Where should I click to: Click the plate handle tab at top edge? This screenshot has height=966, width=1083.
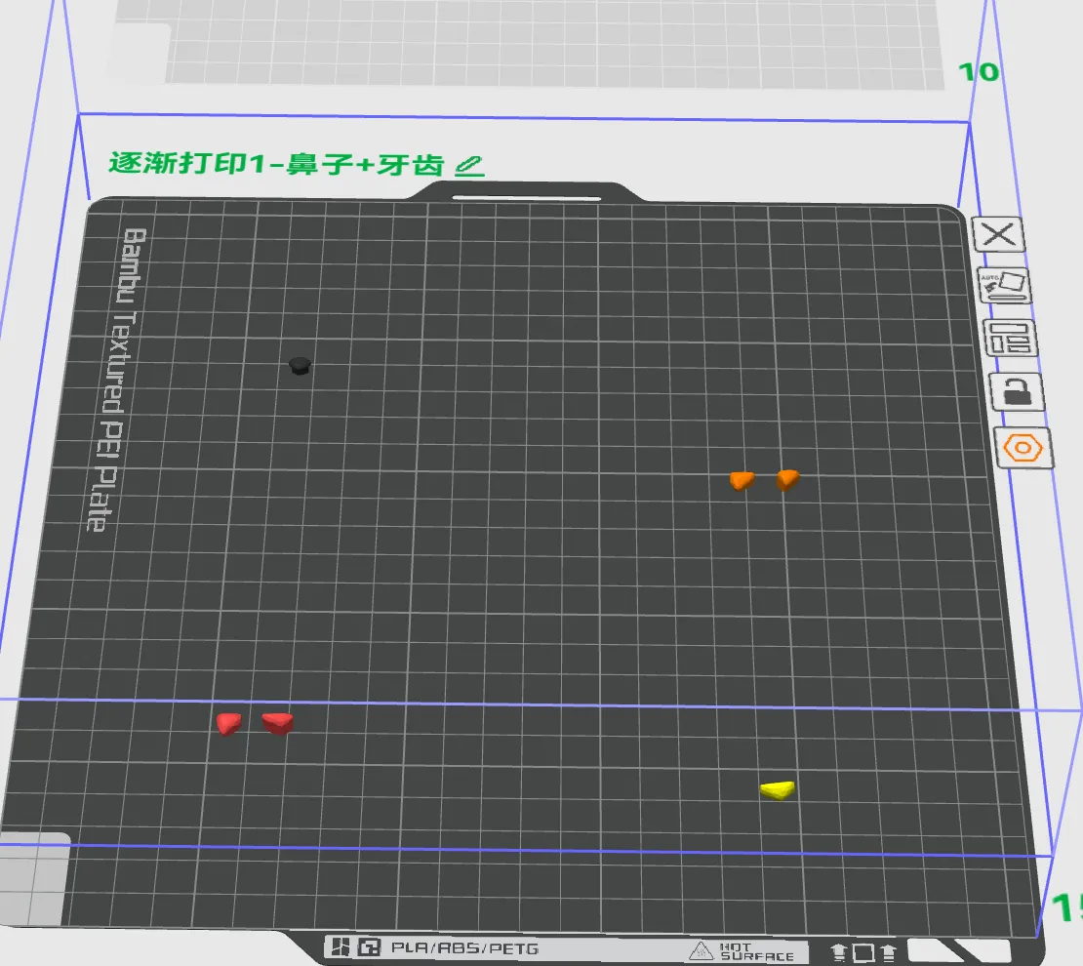tap(527, 192)
